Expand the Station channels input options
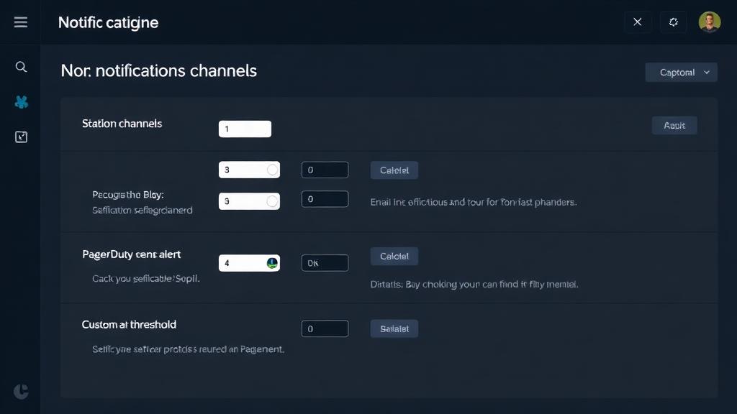 pyautogui.click(x=245, y=129)
